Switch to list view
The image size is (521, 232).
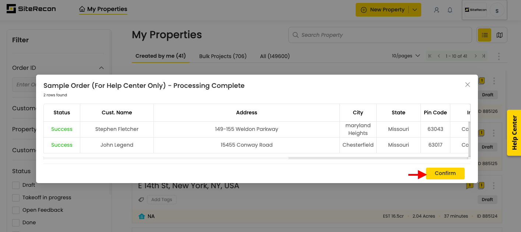click(485, 35)
